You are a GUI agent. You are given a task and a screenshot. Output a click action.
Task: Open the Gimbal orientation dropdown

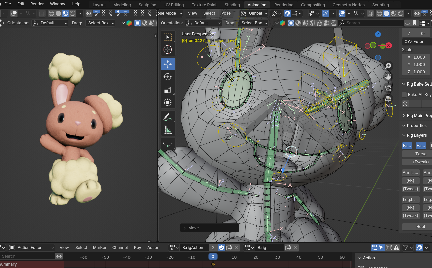click(x=254, y=13)
